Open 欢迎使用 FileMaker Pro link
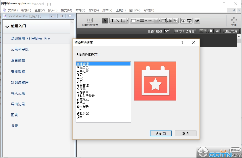 coord(30,38)
